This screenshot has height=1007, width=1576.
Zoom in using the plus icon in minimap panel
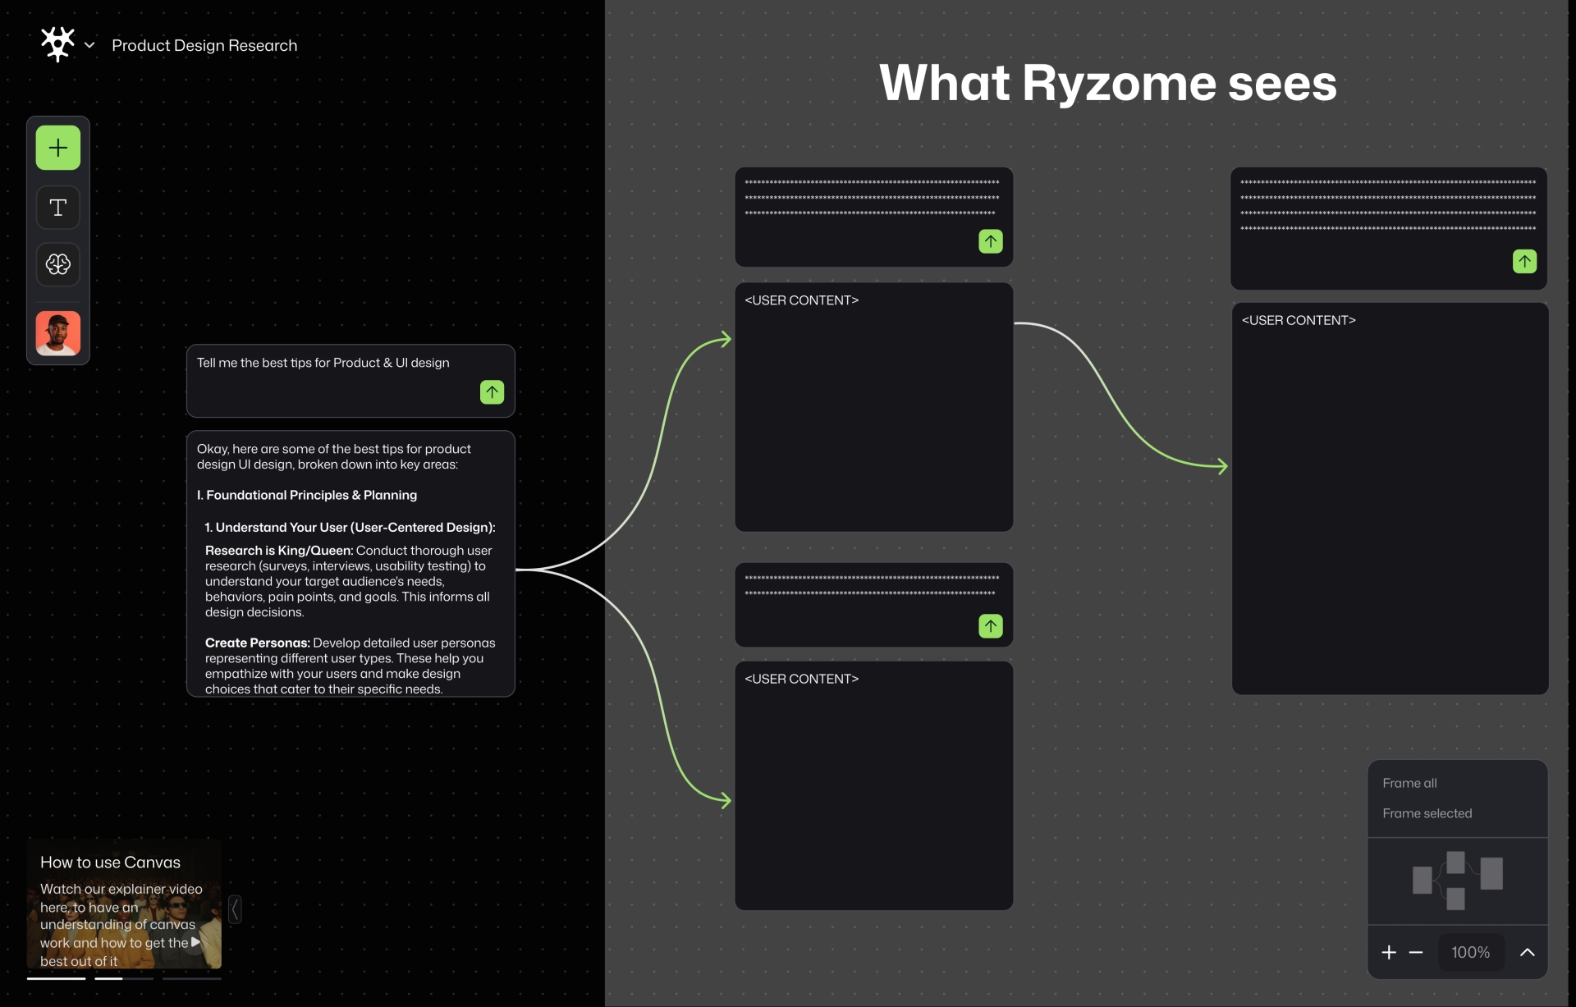pos(1388,952)
